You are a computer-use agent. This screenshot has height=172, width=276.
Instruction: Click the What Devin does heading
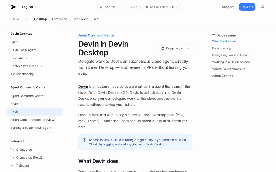point(98,161)
